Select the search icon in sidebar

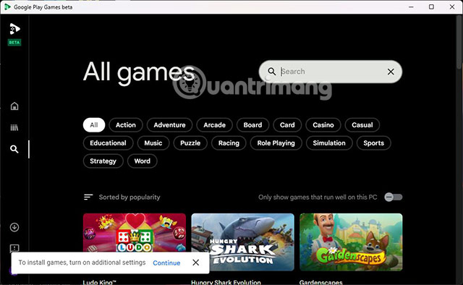[x=14, y=149]
